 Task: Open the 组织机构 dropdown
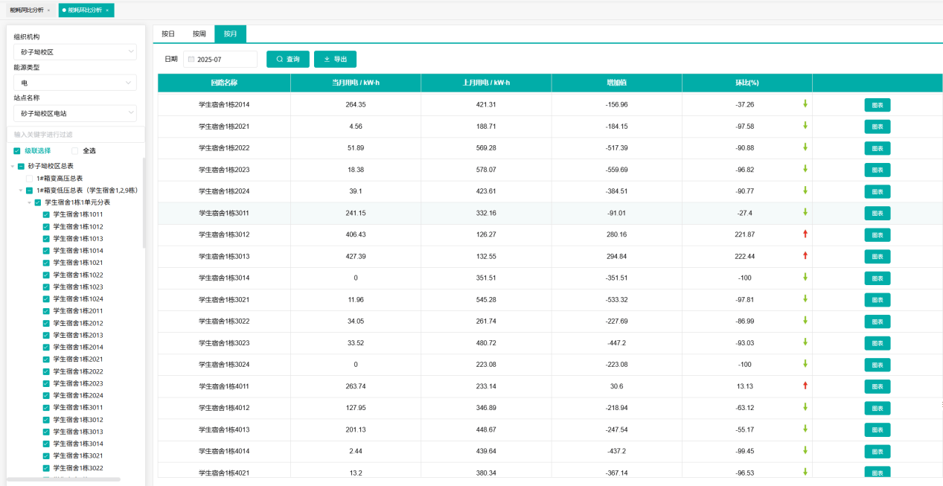74,52
